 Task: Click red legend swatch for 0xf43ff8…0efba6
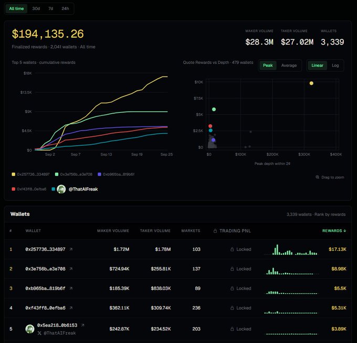click(14, 189)
